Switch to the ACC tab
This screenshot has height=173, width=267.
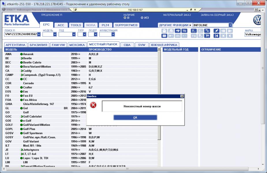point(61,25)
